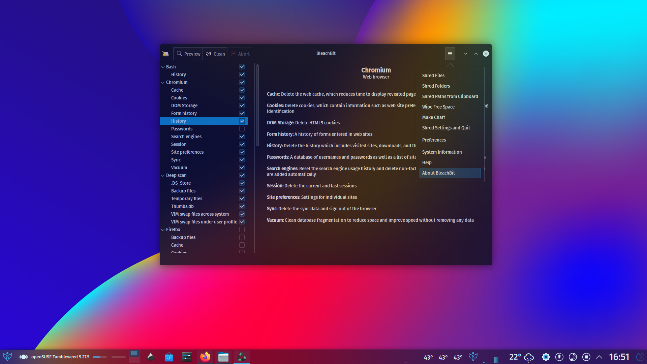Image resolution: width=647 pixels, height=364 pixels.
Task: Select the .DS_Store tree row
Action: click(204, 183)
